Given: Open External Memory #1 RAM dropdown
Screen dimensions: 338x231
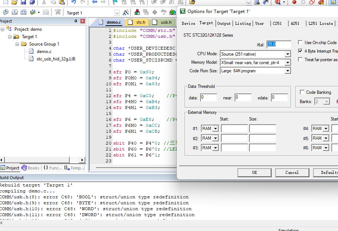Looking at the screenshot, I should pyautogui.click(x=215, y=129).
